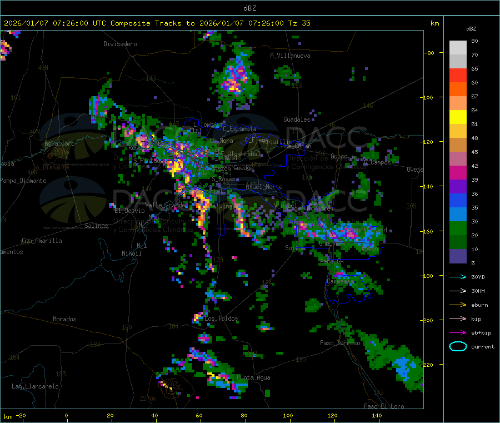Click the Morados map label

64,319
